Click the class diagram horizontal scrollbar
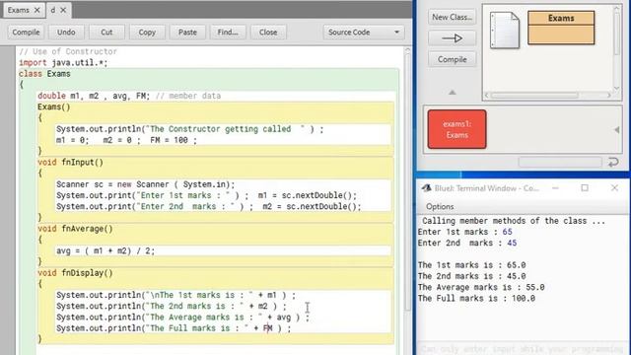The height and width of the screenshot is (355, 631). 534,96
